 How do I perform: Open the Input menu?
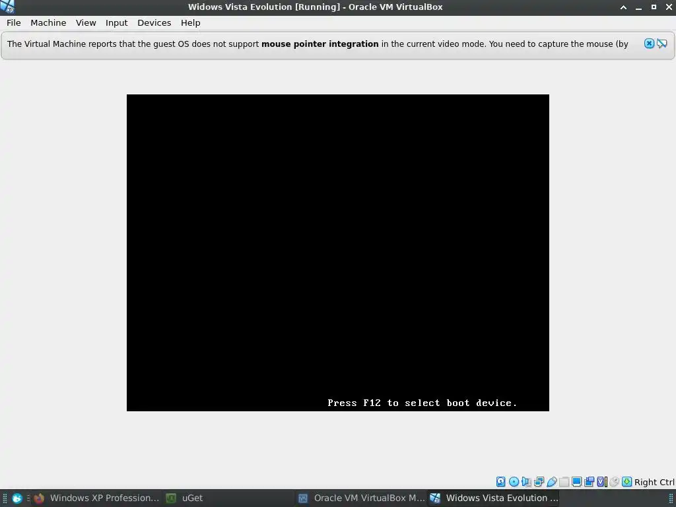(116, 23)
